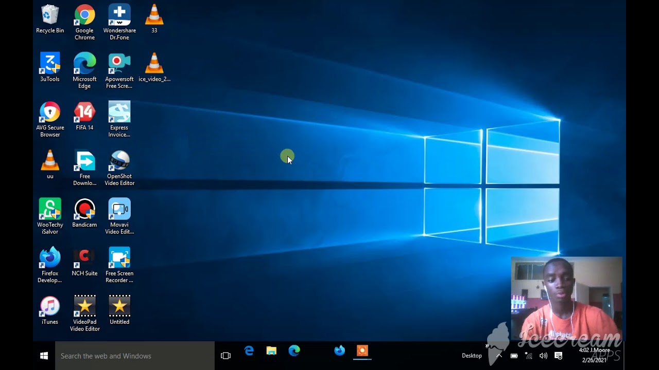Select the VLC file named 33
This screenshot has width=659, height=370.
point(154,20)
